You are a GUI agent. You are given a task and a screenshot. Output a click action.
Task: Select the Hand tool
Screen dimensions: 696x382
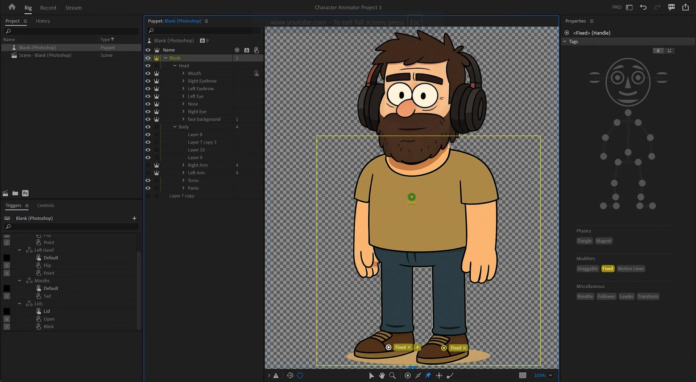382,375
